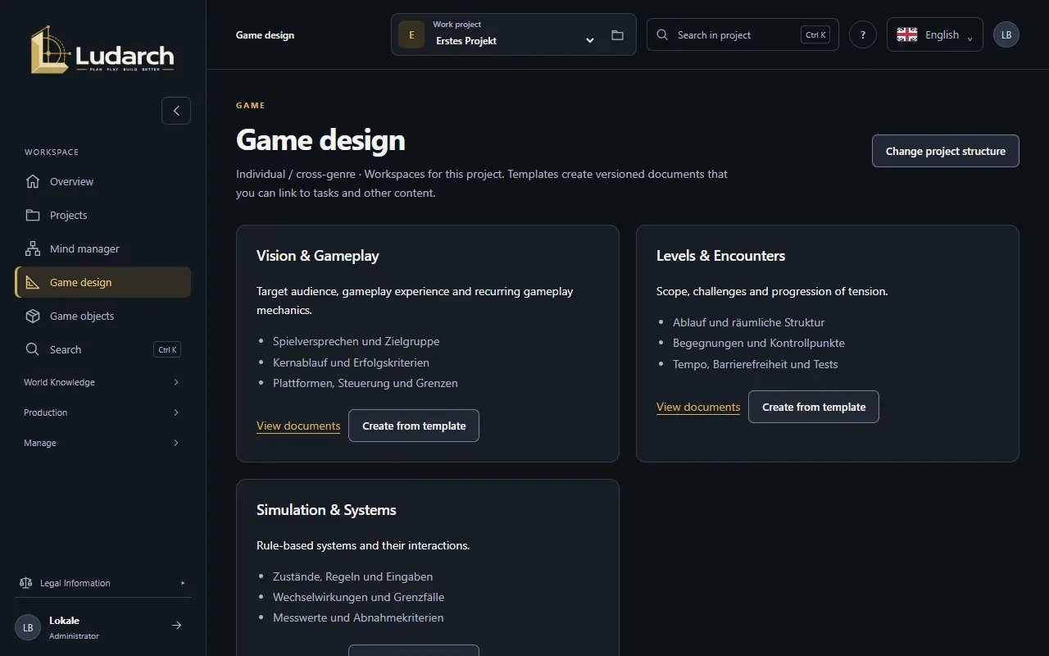Create from template in Vision & Gameplay card
Screen dimensions: 1049x656
[x=414, y=426]
